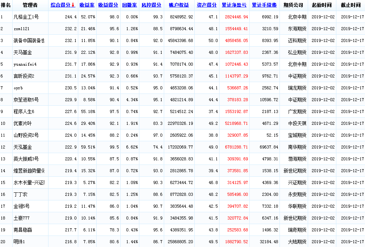The width and height of the screenshot is (365, 247).
Task: Select manager 土豪777
Action: pyautogui.click(x=21, y=218)
